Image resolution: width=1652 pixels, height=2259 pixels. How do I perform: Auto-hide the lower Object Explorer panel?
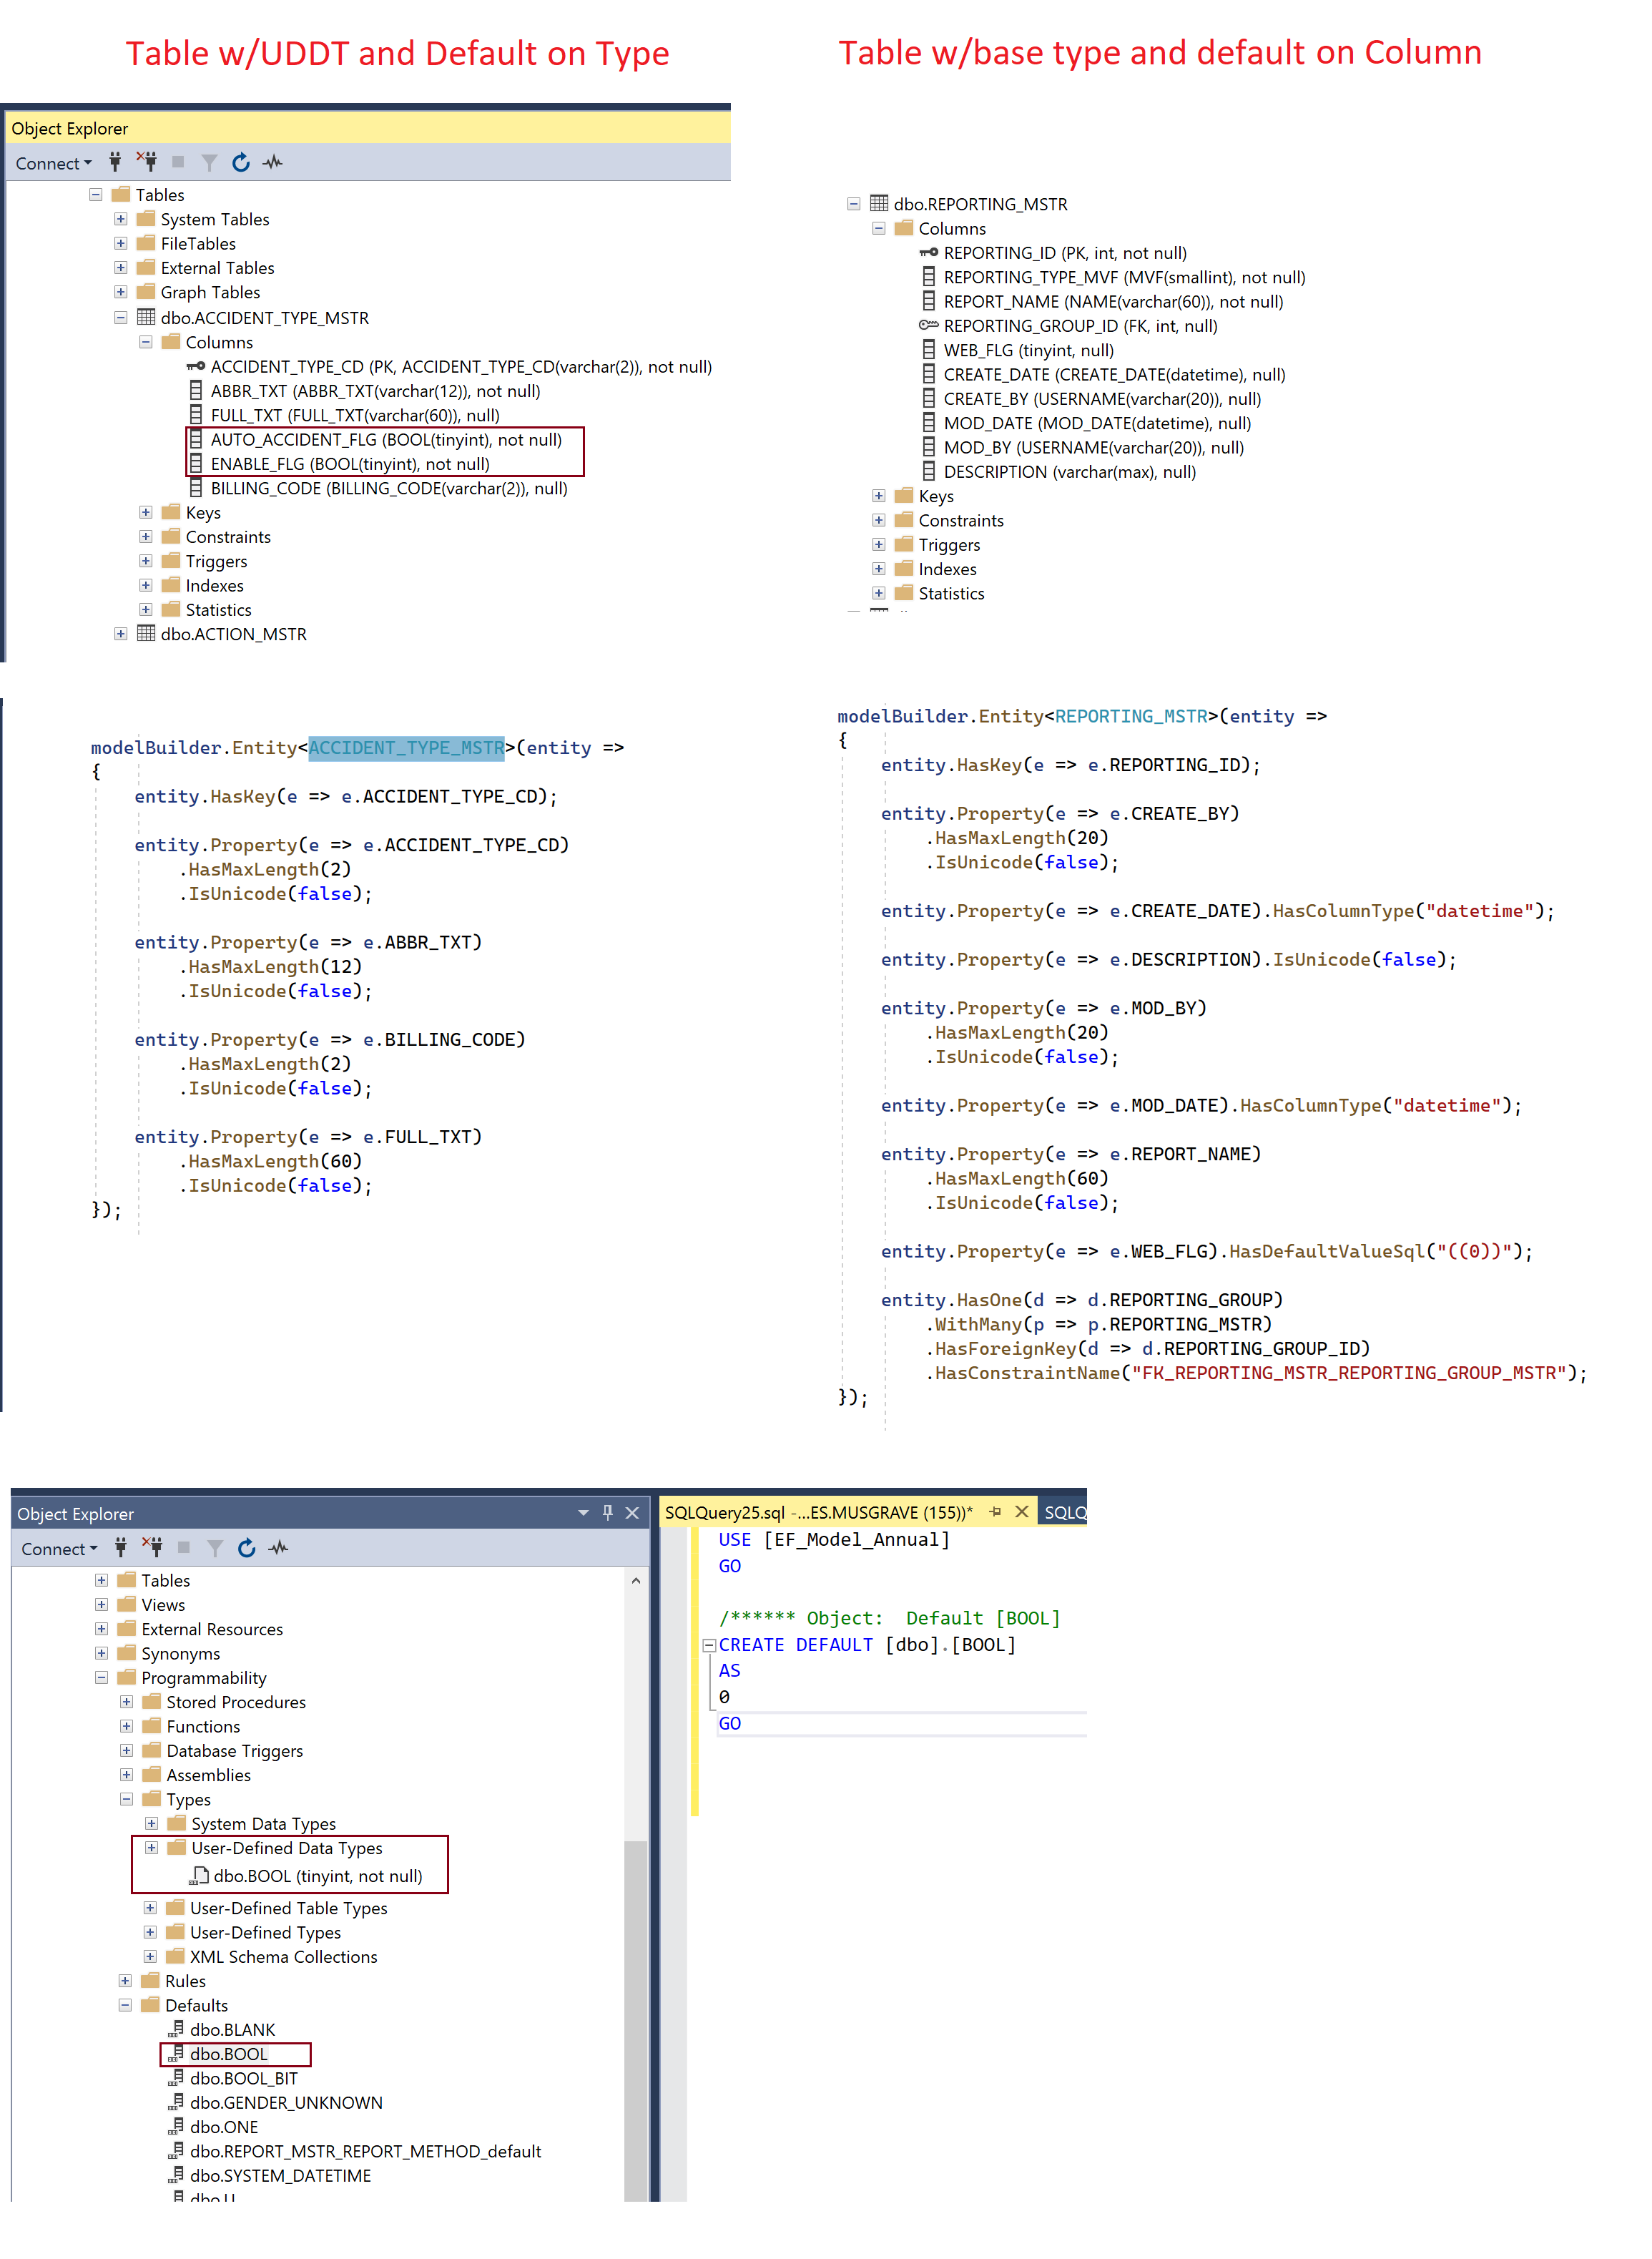607,1513
